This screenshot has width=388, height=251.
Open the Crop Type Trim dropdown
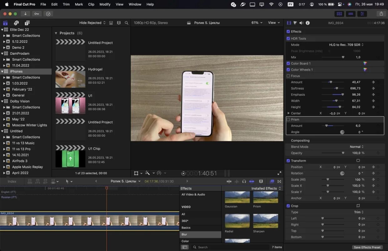tap(359, 212)
